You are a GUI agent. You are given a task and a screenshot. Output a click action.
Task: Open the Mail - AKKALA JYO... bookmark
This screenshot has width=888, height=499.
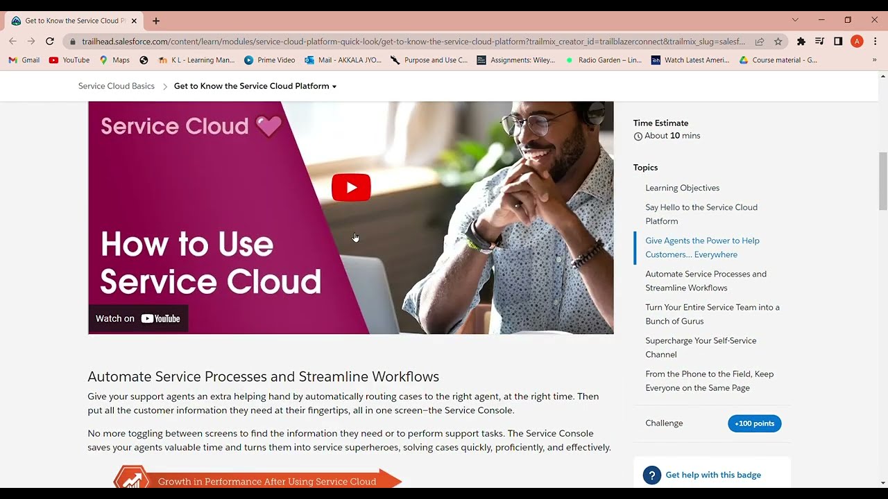pos(343,60)
